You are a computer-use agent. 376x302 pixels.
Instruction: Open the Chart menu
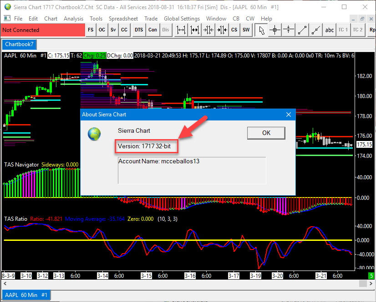51,19
